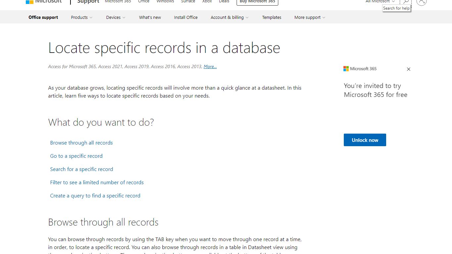
Task: Expand Account & billing dropdown
Action: [230, 17]
